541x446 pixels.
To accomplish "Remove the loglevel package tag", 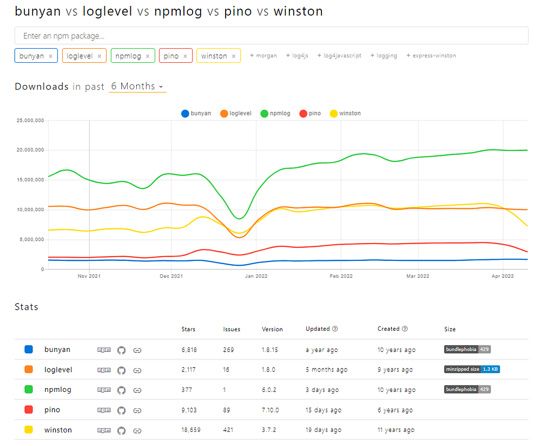I will 99,56.
